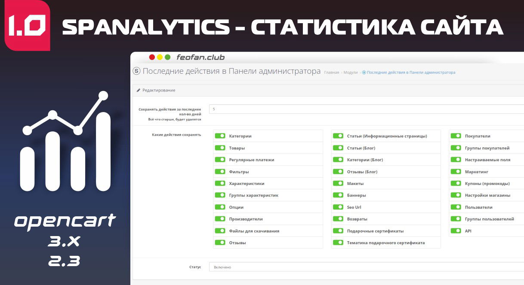Screen dimensions: 524x285
Task: Open the Главная breadcrumb link
Action: click(x=331, y=73)
